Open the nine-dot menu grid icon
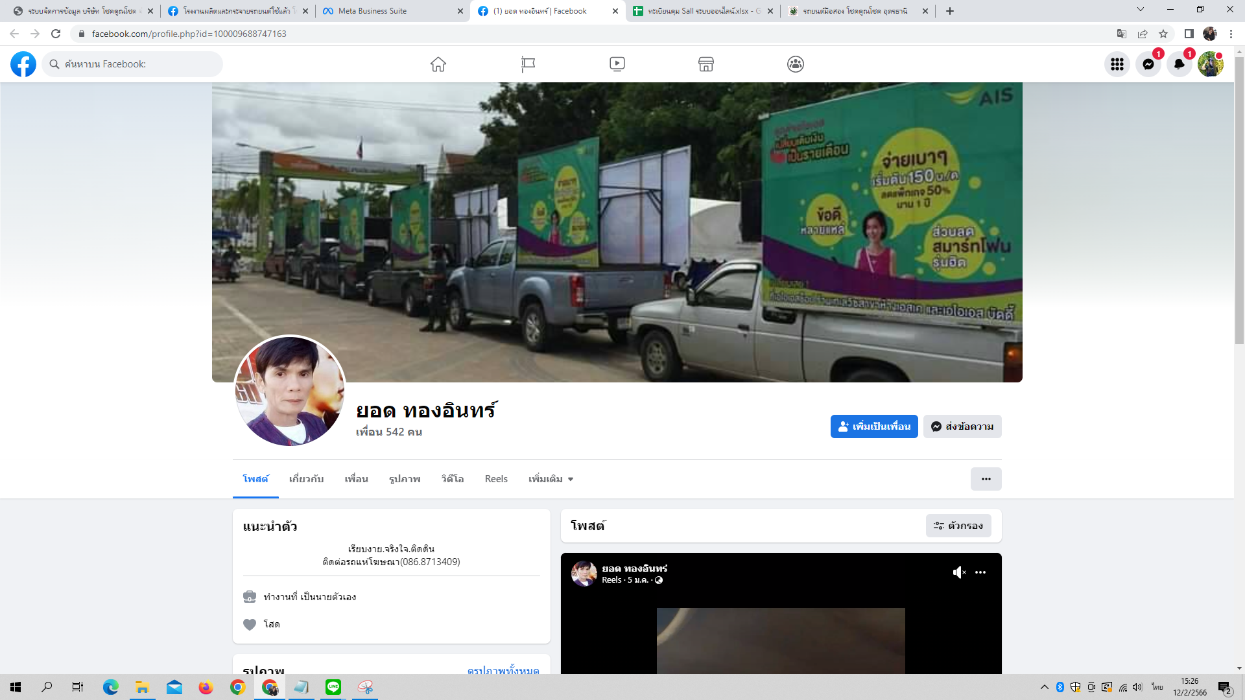1245x700 pixels. (x=1117, y=64)
